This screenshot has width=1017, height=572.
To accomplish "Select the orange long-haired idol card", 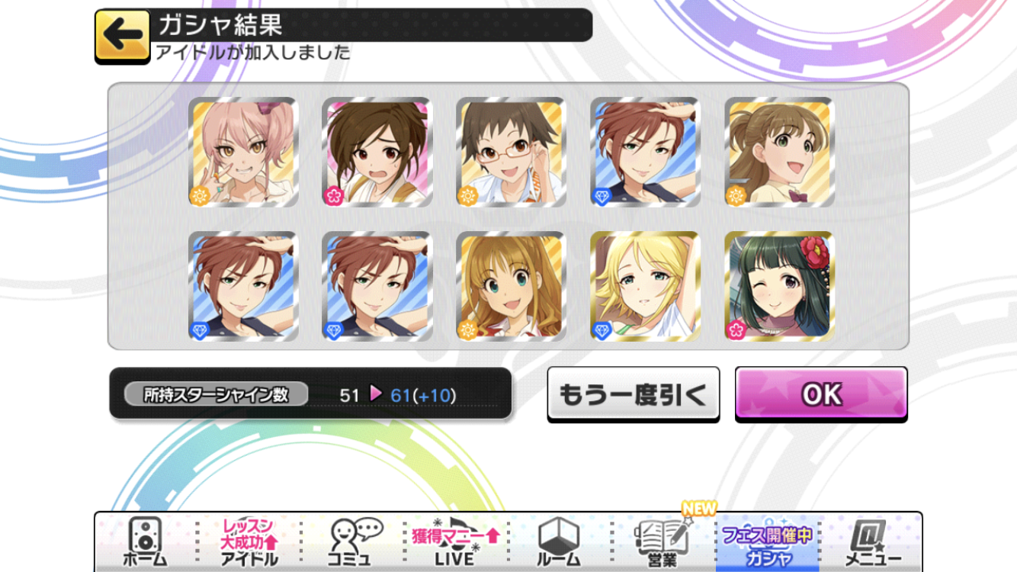I will tap(512, 287).
